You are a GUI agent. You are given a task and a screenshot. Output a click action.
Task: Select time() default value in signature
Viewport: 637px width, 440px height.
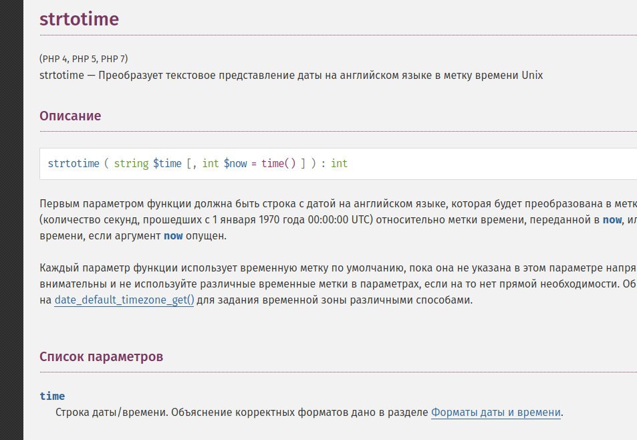click(x=279, y=163)
